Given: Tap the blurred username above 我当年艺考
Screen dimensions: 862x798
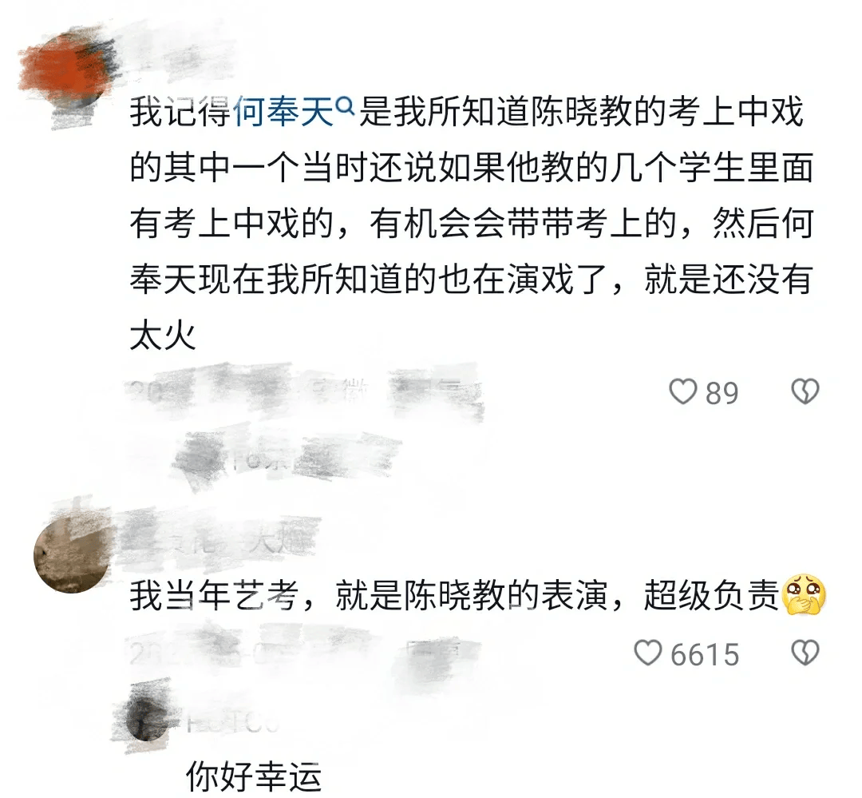Looking at the screenshot, I should pos(220,538).
